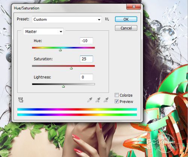Open the preset options menu icon
Image resolution: width=188 pixels, height=157 pixels.
pos(107,19)
